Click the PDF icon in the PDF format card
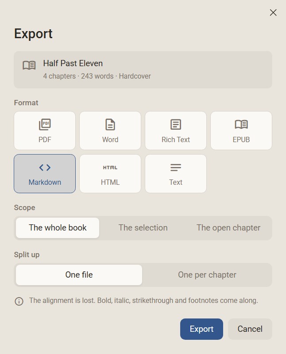The image size is (286, 354). [45, 124]
